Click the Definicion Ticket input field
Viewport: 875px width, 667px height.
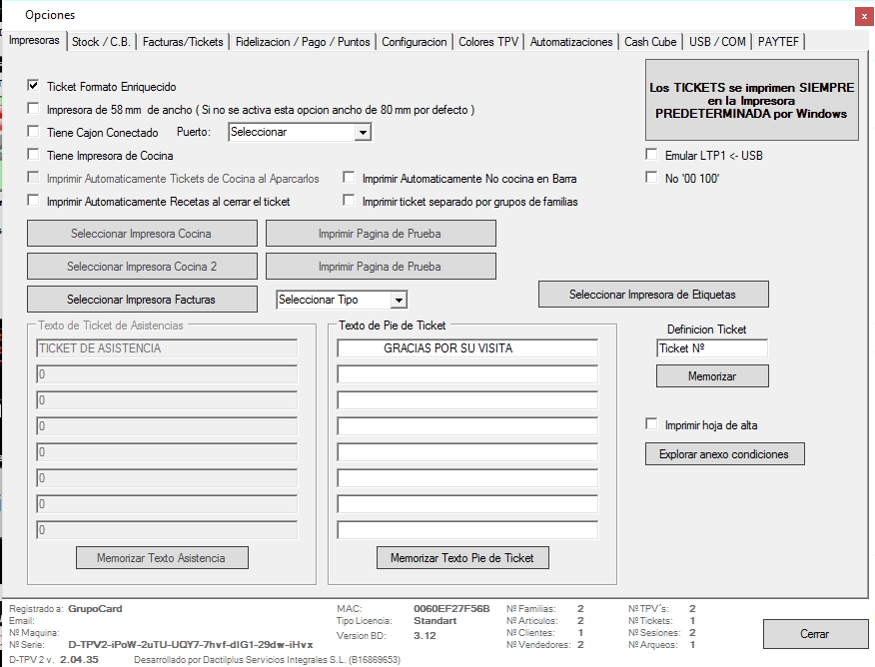pyautogui.click(x=712, y=348)
